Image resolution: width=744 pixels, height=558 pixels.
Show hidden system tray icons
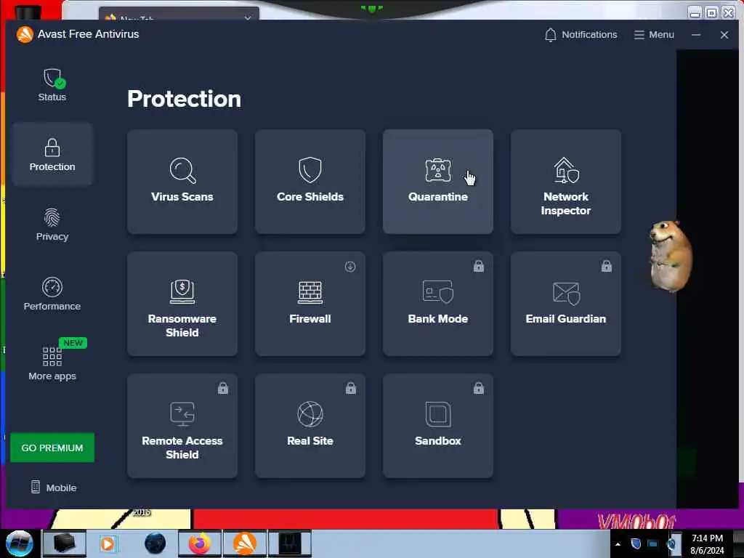coord(618,544)
